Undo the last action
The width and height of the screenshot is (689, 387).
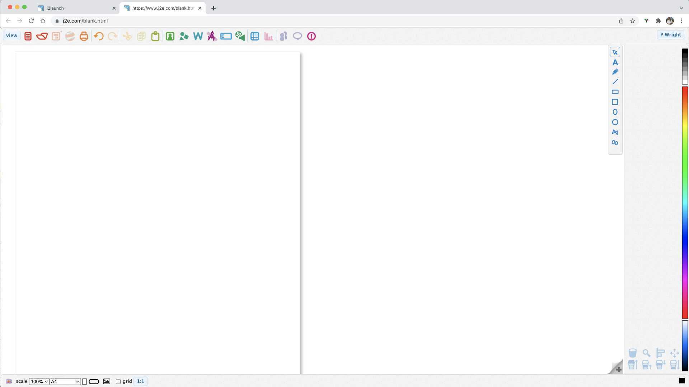pyautogui.click(x=99, y=36)
